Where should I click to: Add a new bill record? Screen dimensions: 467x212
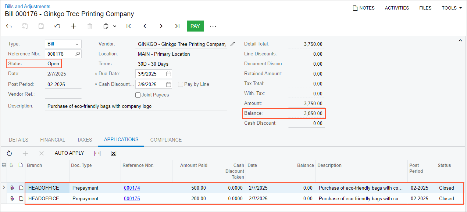click(74, 26)
